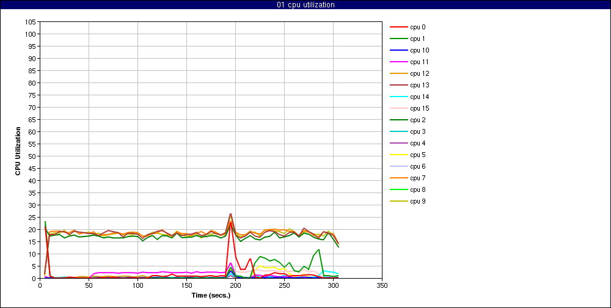Screen dimensions: 611x308
Task: Click the 105 tick label on the y-axis
Action: (32, 22)
